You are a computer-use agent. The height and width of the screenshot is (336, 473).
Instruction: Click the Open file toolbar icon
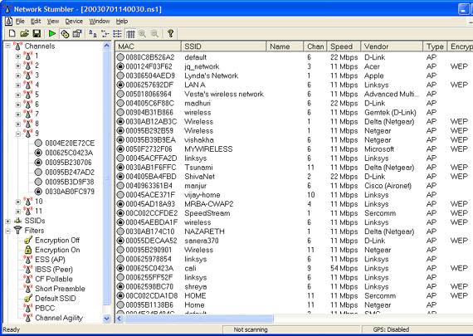24,33
